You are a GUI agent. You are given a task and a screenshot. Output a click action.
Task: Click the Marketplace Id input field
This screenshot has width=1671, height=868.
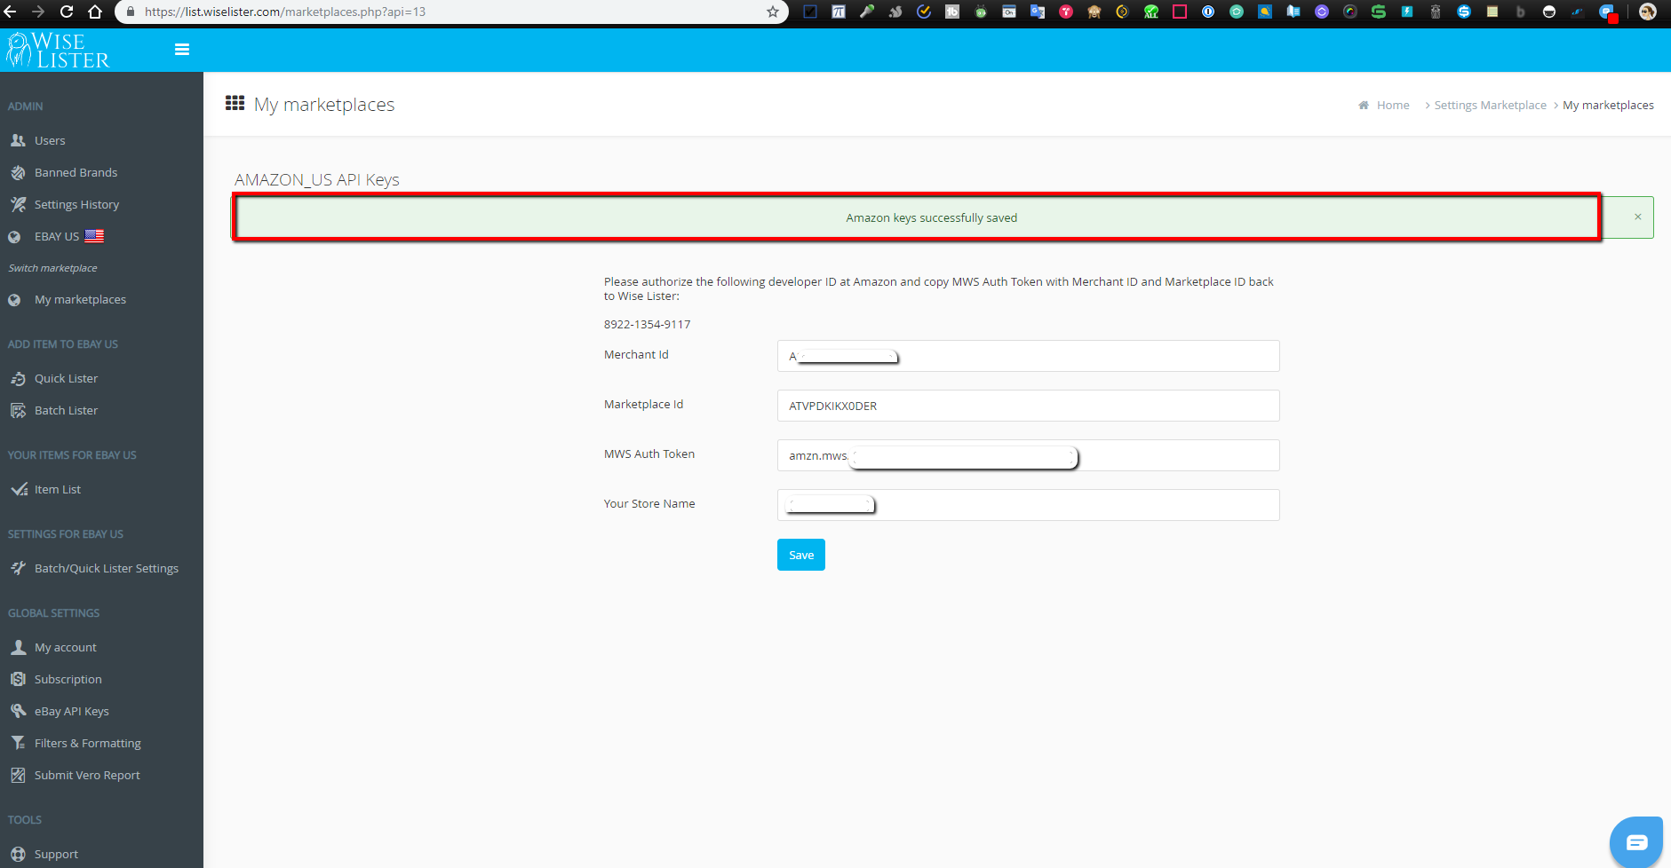point(1028,406)
